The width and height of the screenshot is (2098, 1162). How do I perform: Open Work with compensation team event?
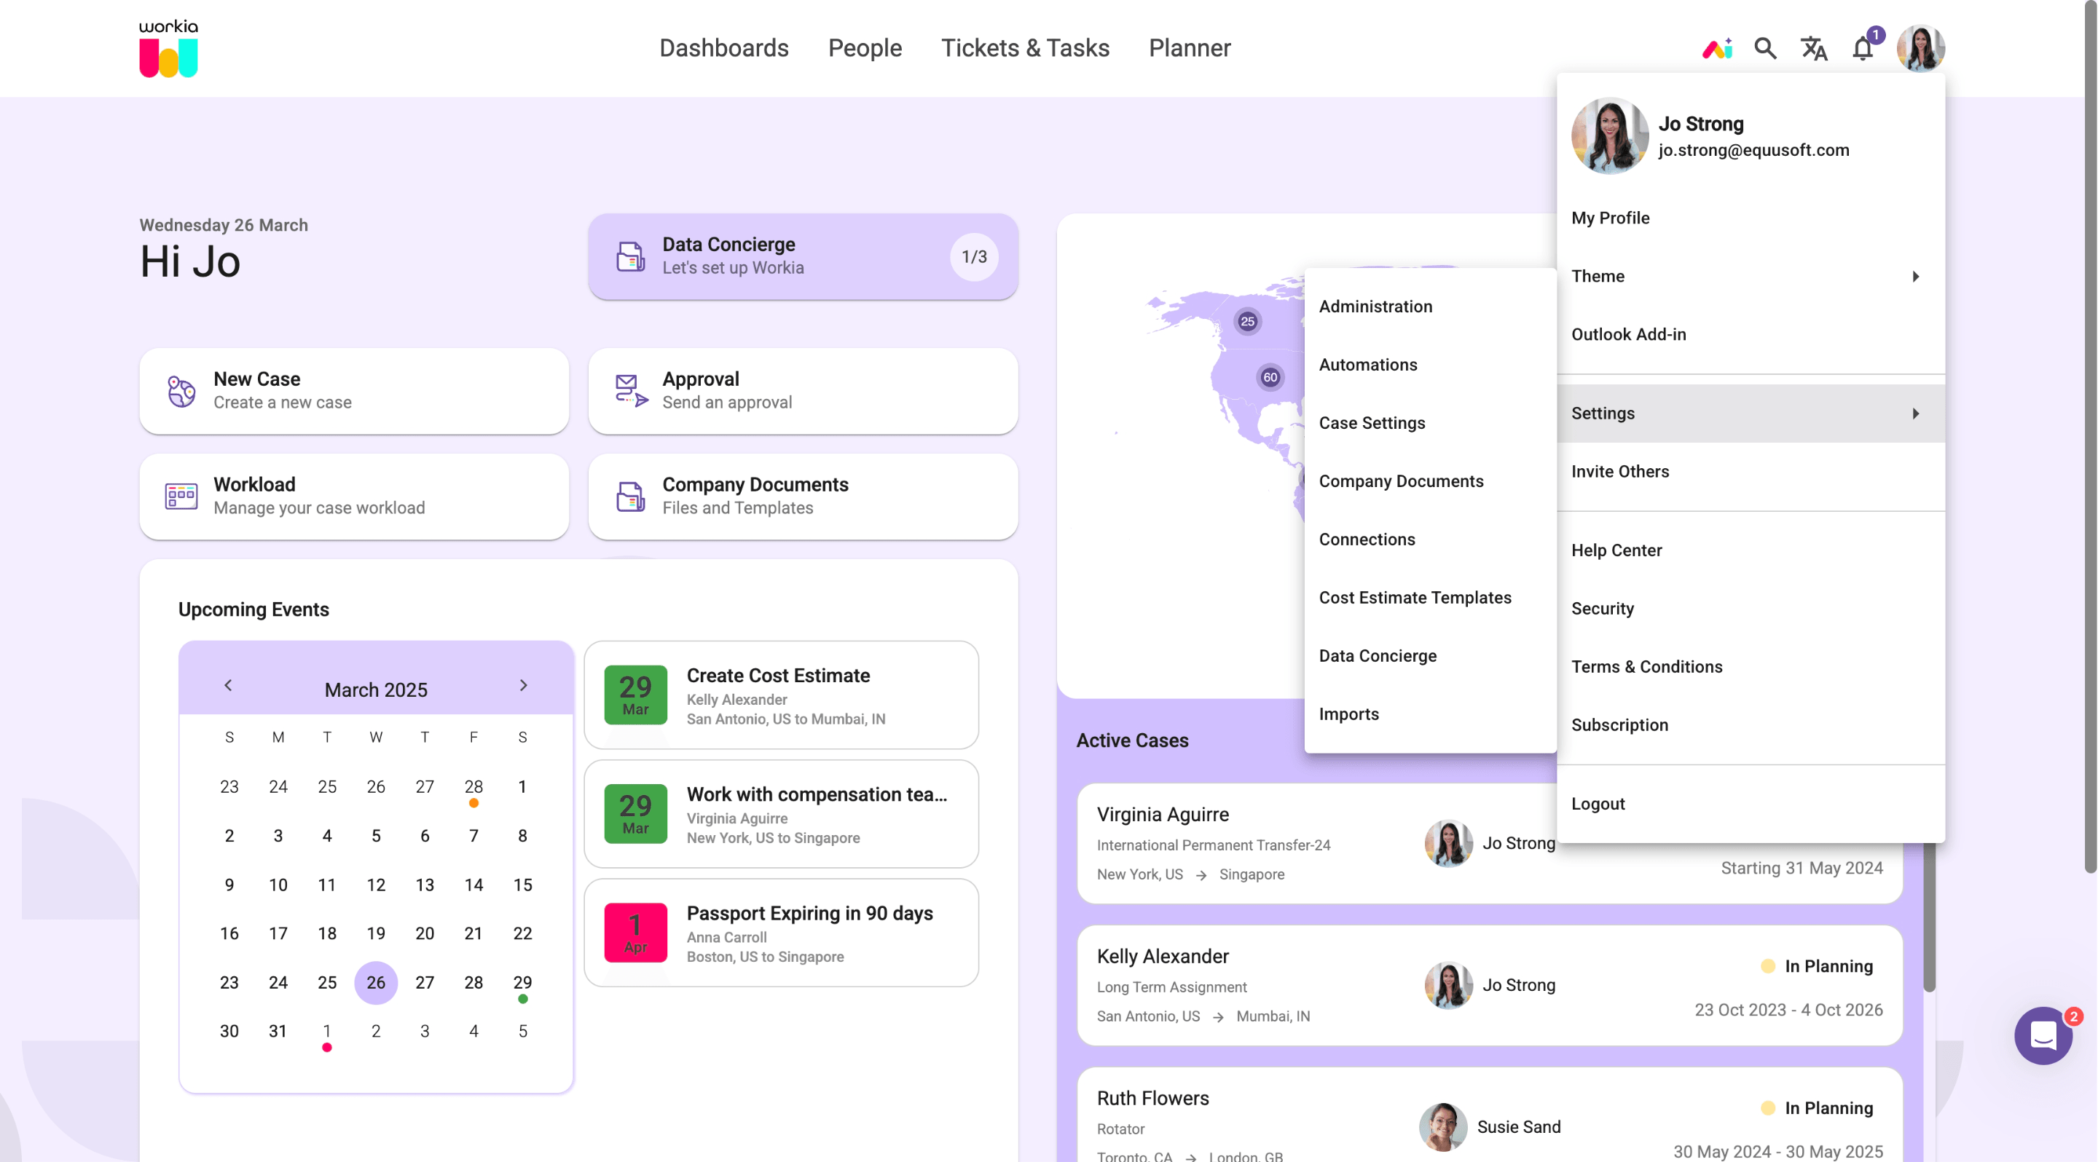click(x=780, y=814)
